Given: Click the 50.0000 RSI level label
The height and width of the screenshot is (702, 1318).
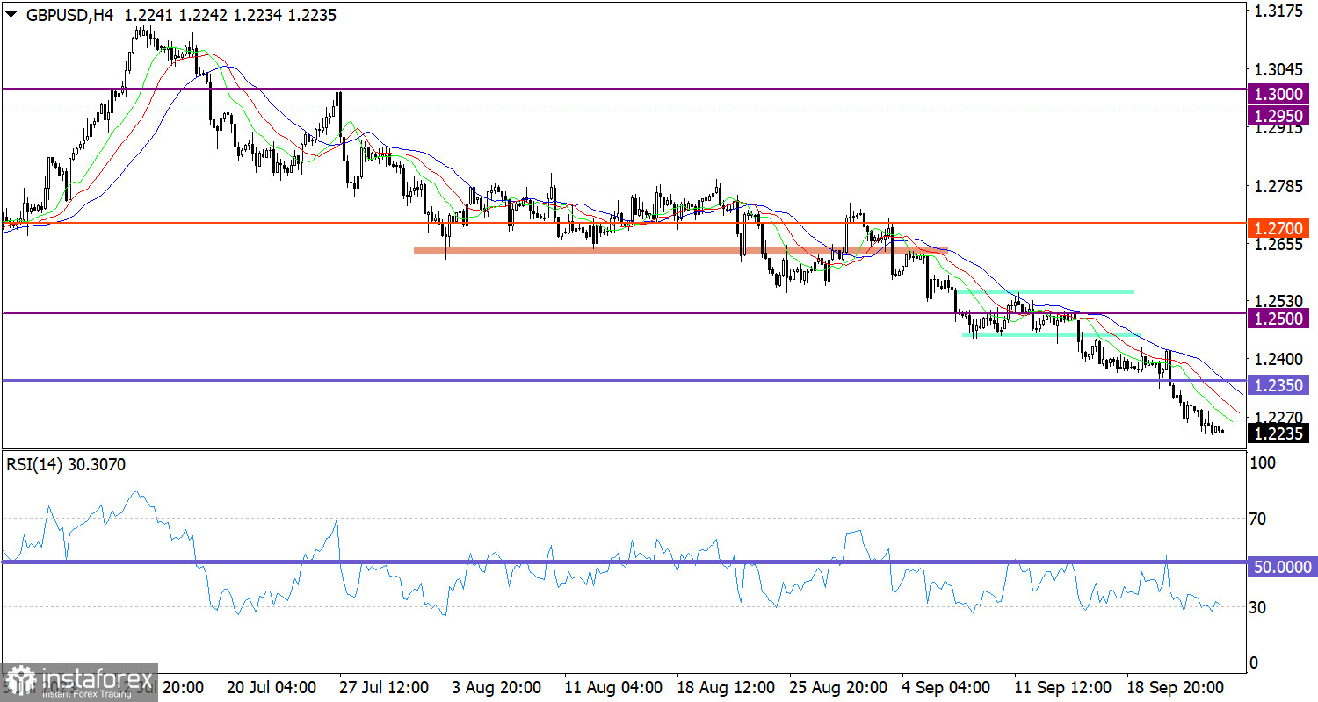Looking at the screenshot, I should (x=1282, y=568).
